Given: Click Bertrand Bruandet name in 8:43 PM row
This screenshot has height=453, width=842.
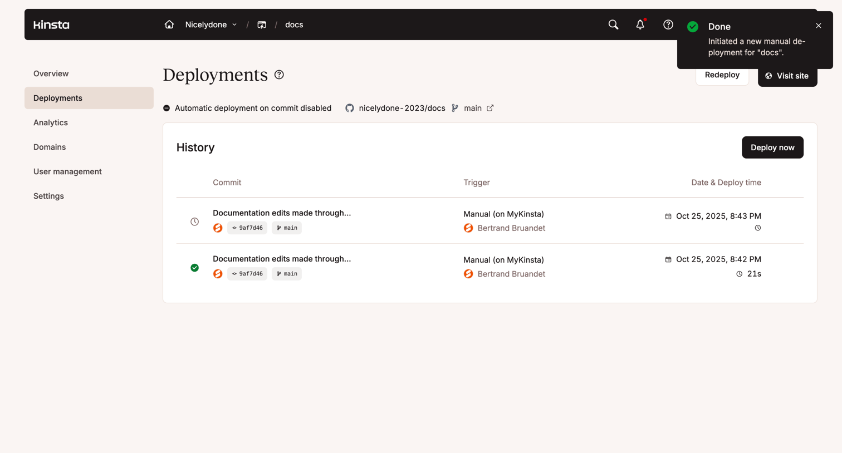Looking at the screenshot, I should pyautogui.click(x=511, y=228).
